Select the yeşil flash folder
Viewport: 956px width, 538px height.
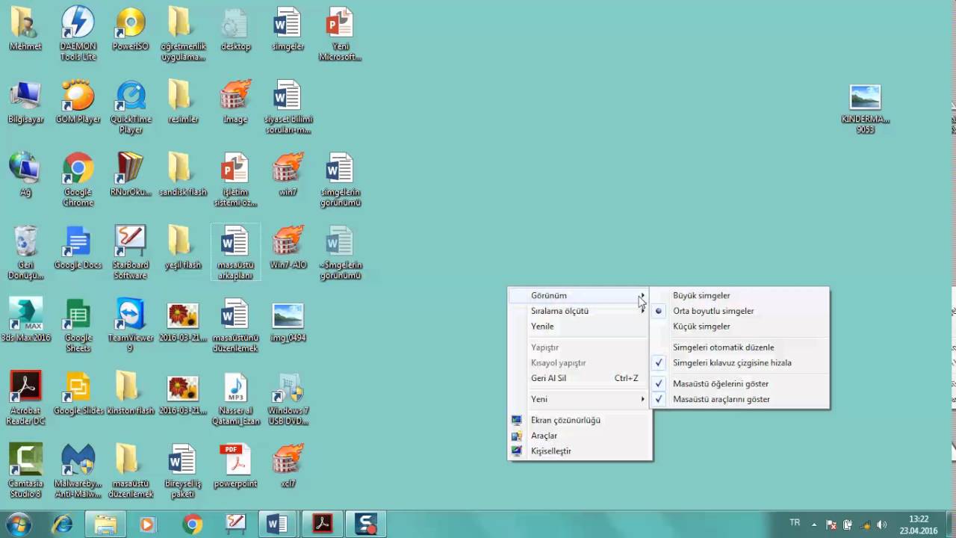183,247
